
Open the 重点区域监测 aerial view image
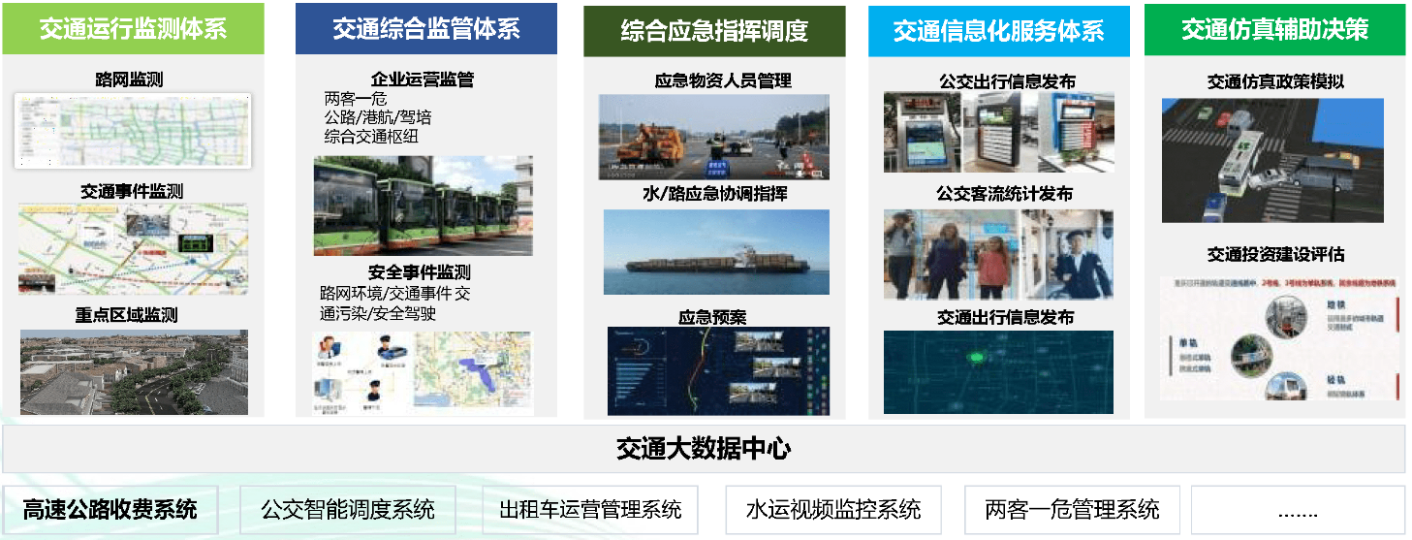[133, 372]
